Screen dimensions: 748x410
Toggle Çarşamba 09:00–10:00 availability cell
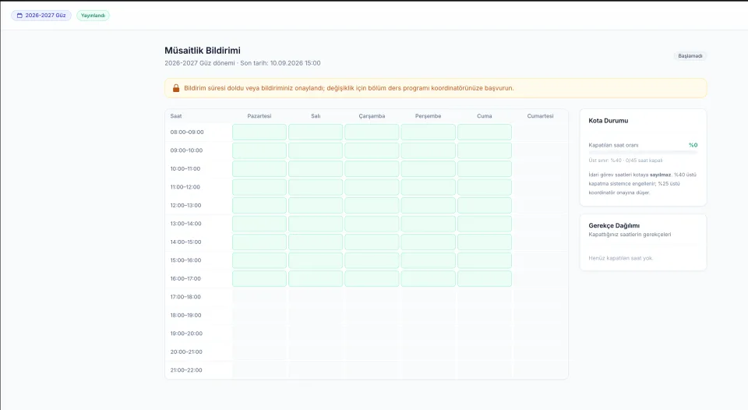coord(372,150)
